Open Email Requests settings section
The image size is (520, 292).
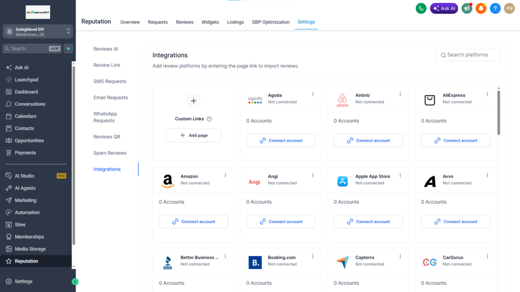[x=110, y=98]
